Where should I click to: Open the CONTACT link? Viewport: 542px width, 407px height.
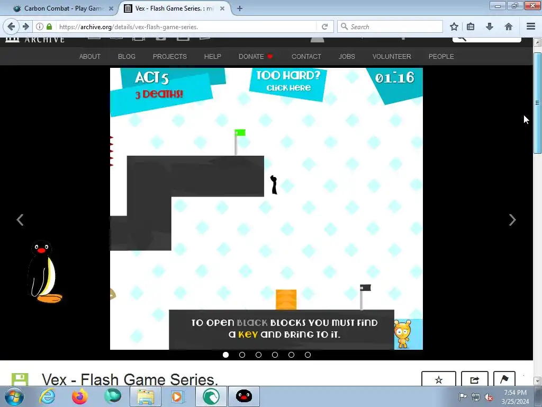point(306,56)
